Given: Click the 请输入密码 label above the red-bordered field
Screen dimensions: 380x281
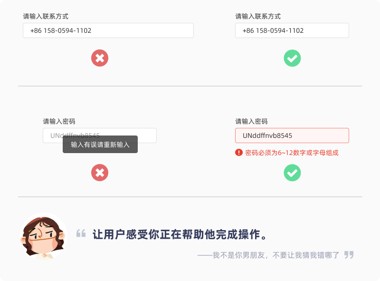Looking at the screenshot, I should pos(251,121).
